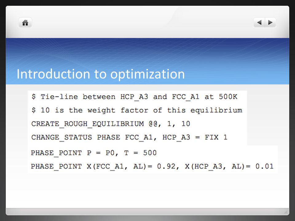Click the '500K' text in the comment

click(228, 97)
